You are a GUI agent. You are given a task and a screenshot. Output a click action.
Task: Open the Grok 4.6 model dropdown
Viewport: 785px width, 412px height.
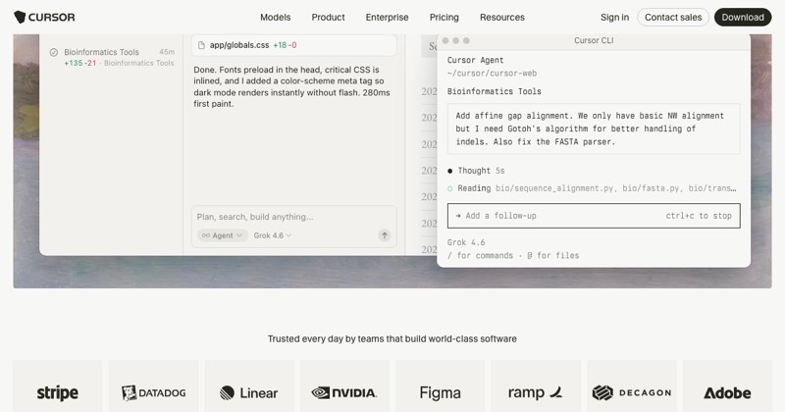coord(273,235)
